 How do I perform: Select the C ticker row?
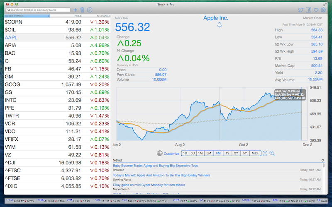57,61
